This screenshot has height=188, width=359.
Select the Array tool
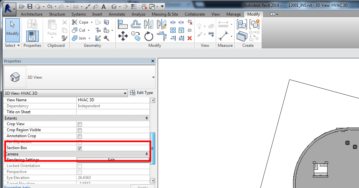[x=173, y=30]
